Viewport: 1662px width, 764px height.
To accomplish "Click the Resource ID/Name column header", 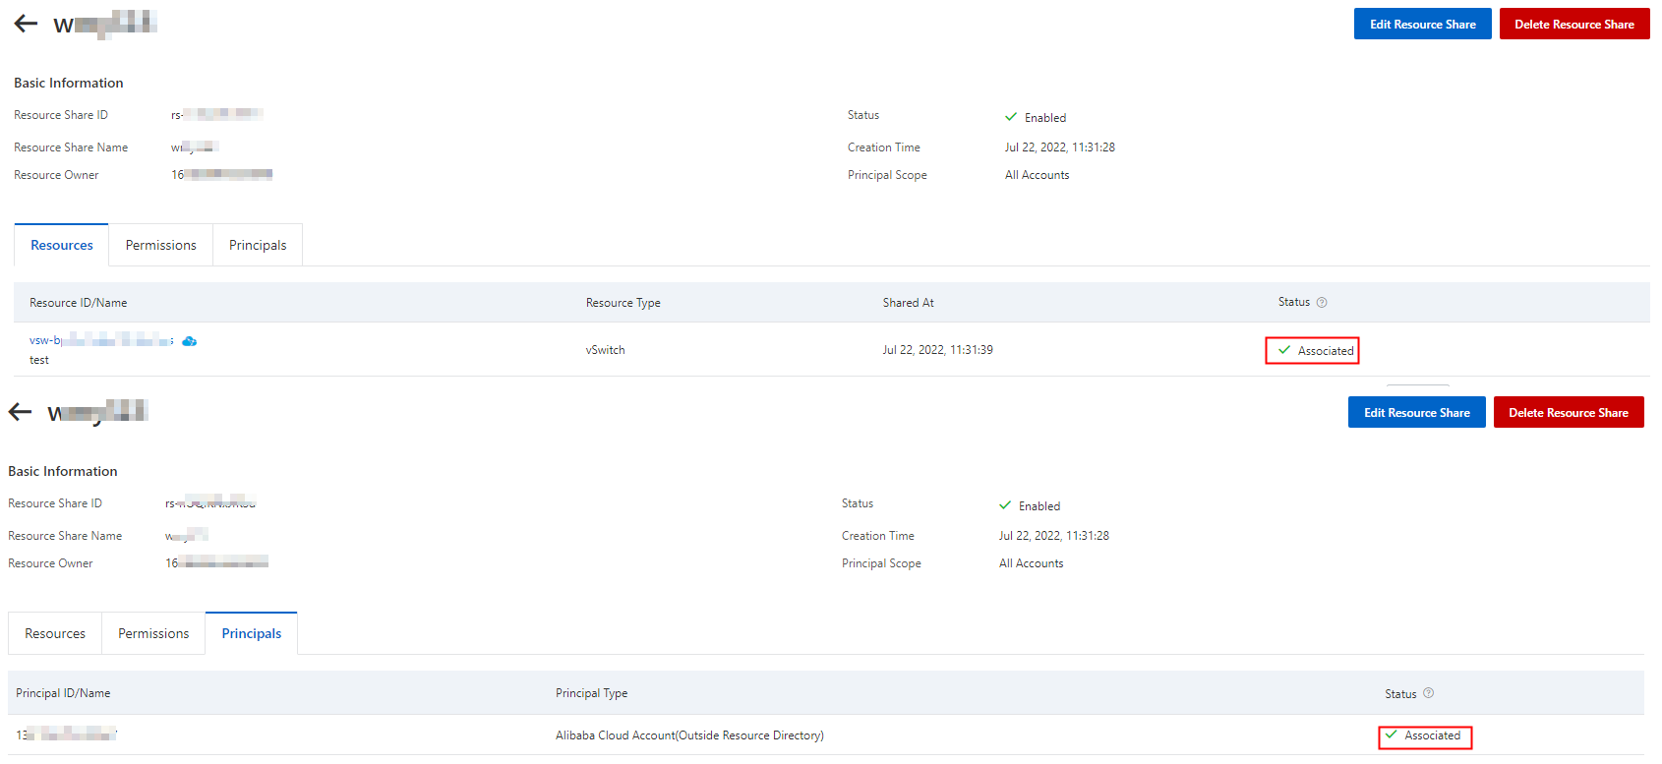I will (78, 303).
